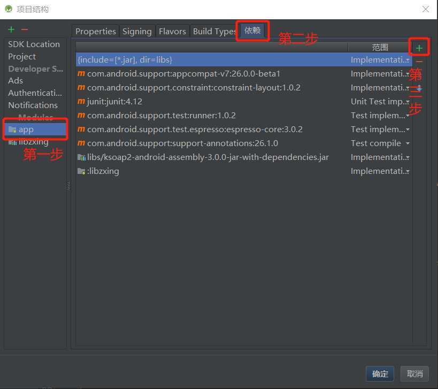Click Maven icon of the support-annotations dependency

point(81,143)
